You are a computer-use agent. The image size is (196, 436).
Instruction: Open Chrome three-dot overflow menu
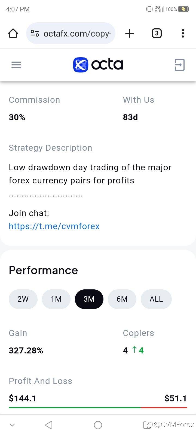pyautogui.click(x=183, y=34)
